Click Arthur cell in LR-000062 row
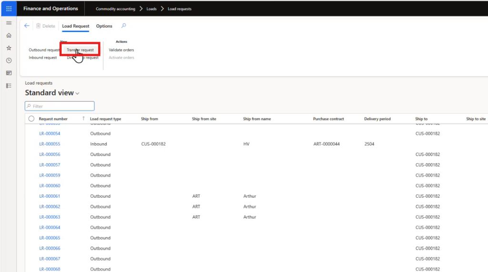The image size is (488, 272). (250, 206)
